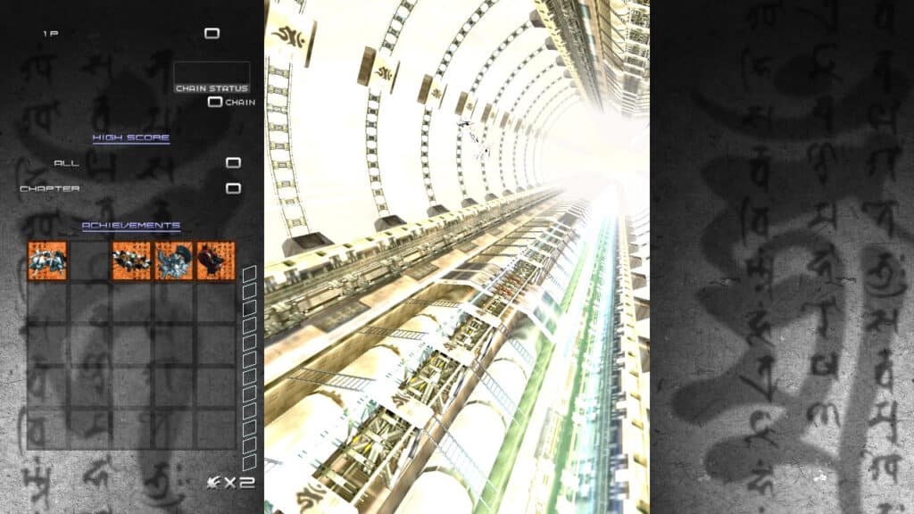Click the top segment of energy gauge
914x514 pixels.
click(x=250, y=273)
